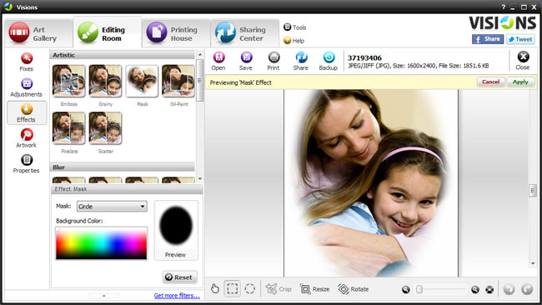Click the Save toolbar icon

coord(246,61)
